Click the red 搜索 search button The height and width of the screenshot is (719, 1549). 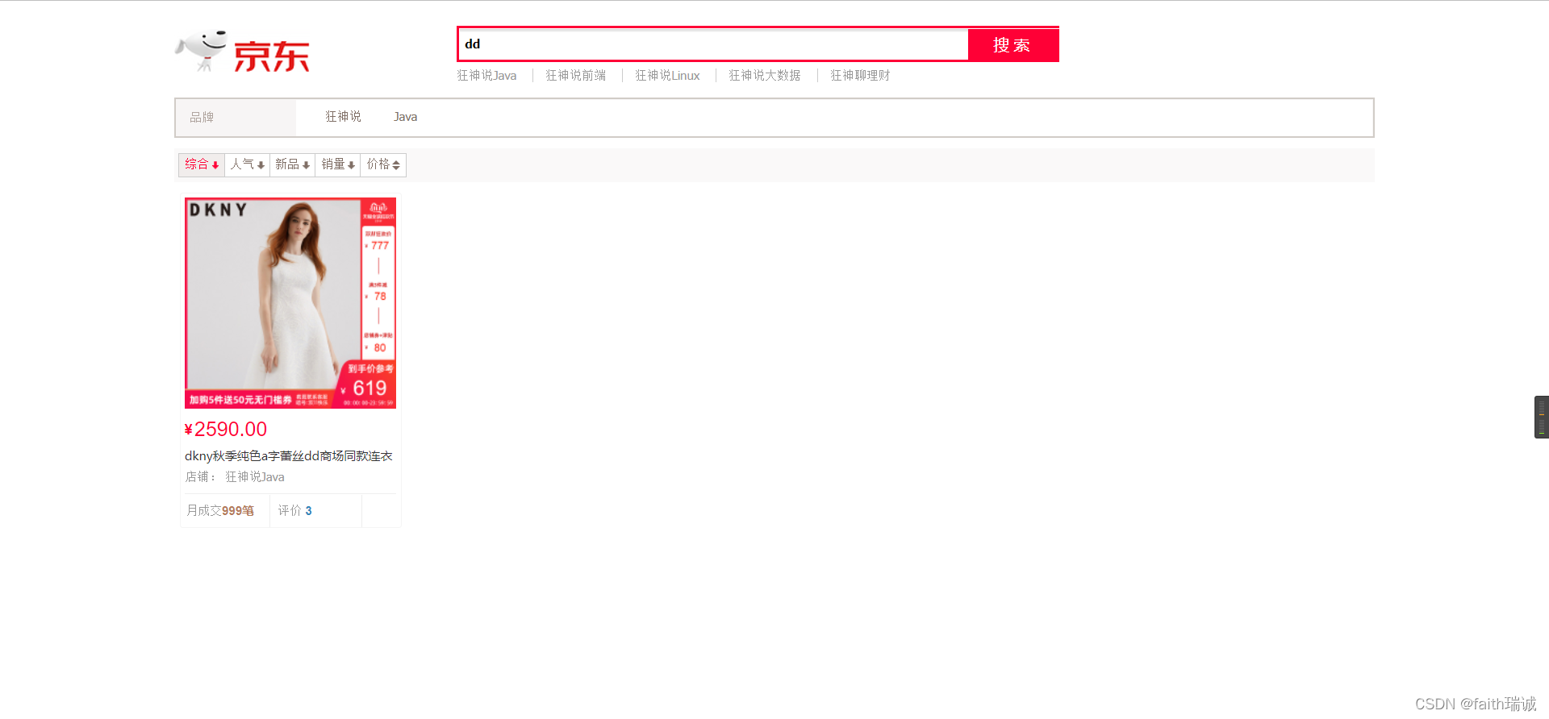pos(1013,45)
